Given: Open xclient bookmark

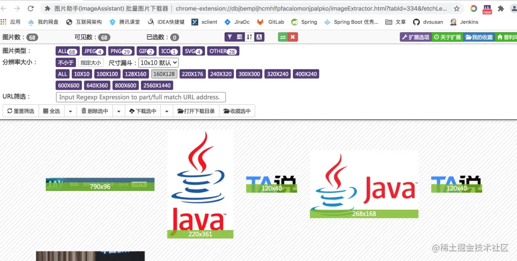Looking at the screenshot, I should click(x=204, y=22).
